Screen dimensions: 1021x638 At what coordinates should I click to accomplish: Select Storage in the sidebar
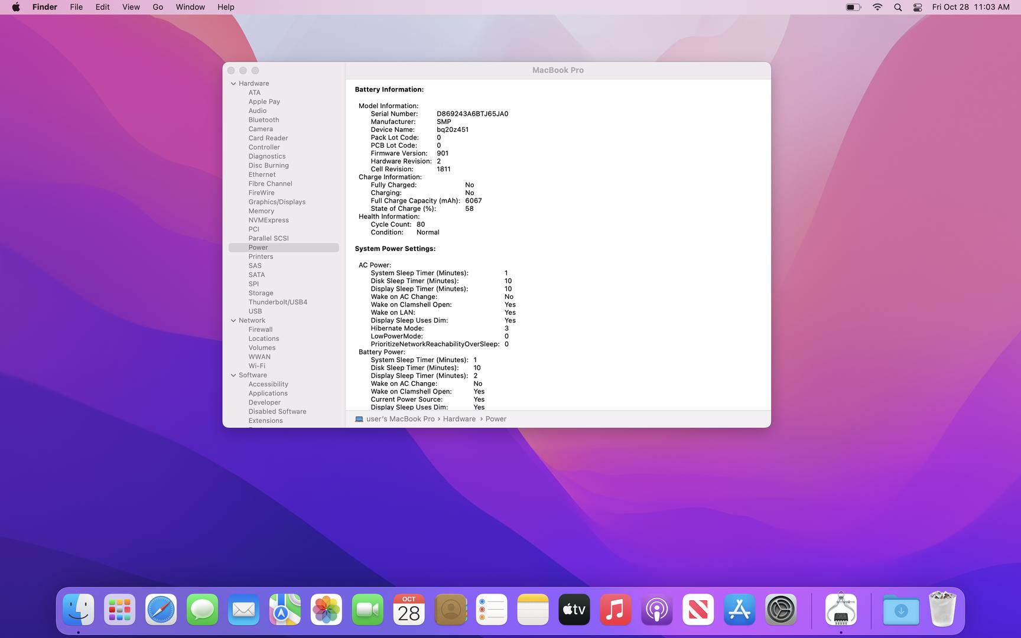[x=261, y=293]
